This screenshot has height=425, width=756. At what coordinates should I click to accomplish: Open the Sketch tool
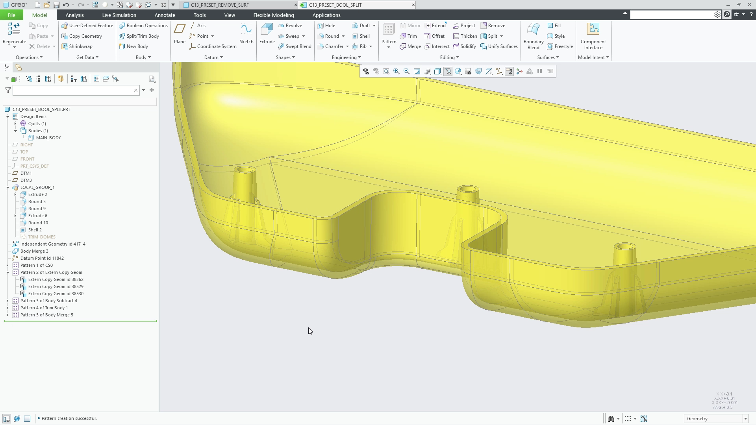coord(246,33)
